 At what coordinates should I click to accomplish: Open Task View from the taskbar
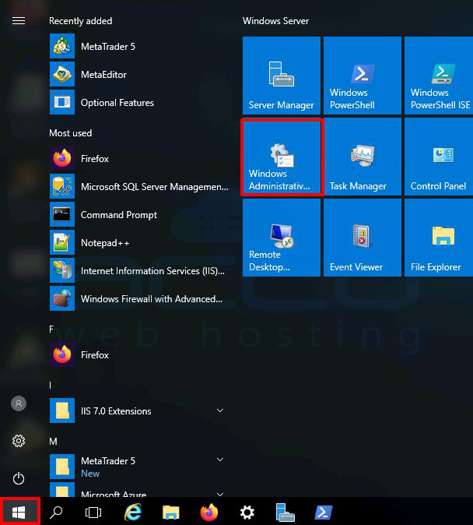click(93, 512)
